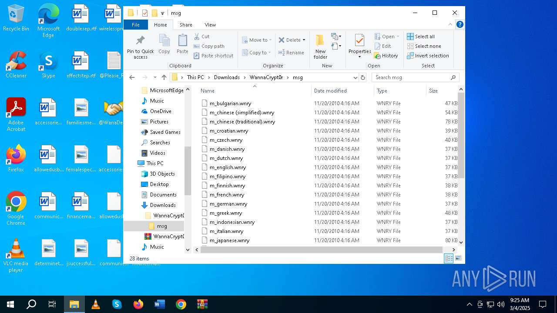Open the Recycle Bin desktop icon
557x313 pixels.
[16, 19]
